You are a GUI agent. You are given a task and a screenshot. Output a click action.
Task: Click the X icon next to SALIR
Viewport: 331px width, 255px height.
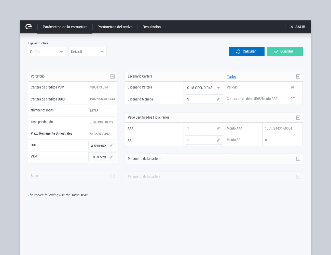[x=292, y=27]
